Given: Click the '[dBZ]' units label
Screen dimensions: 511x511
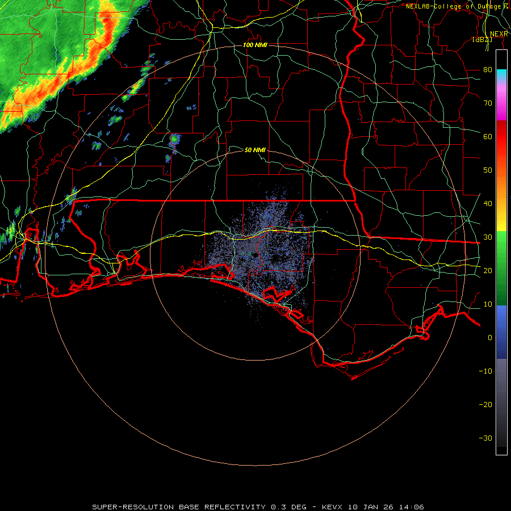Looking at the screenshot, I should coord(482,39).
